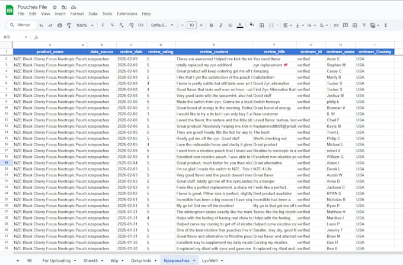Switch to Sheet5 tab
This screenshot has width=403, height=265.
point(91,261)
